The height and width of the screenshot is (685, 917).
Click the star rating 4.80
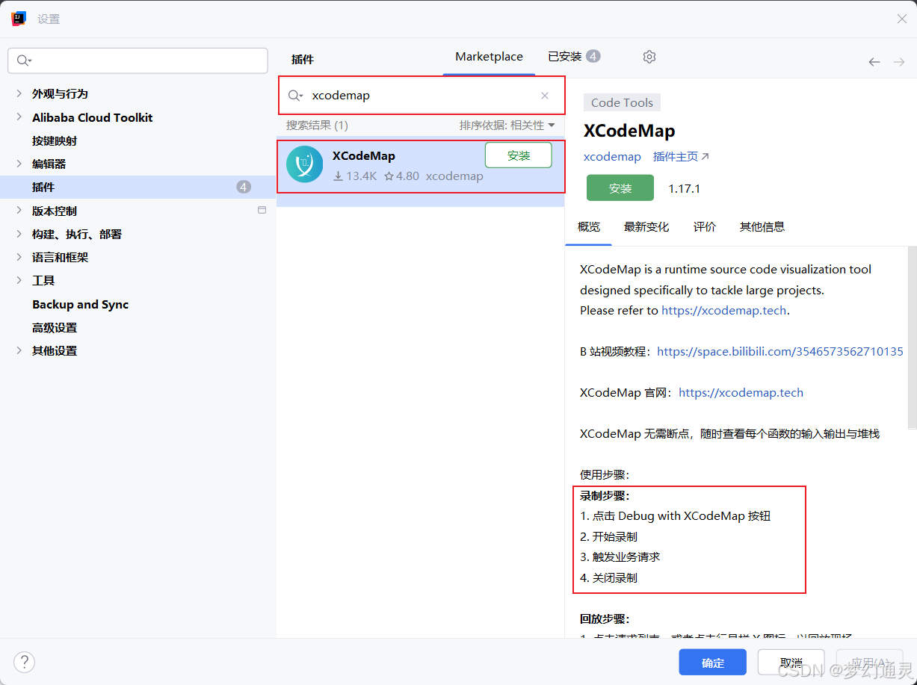click(401, 176)
